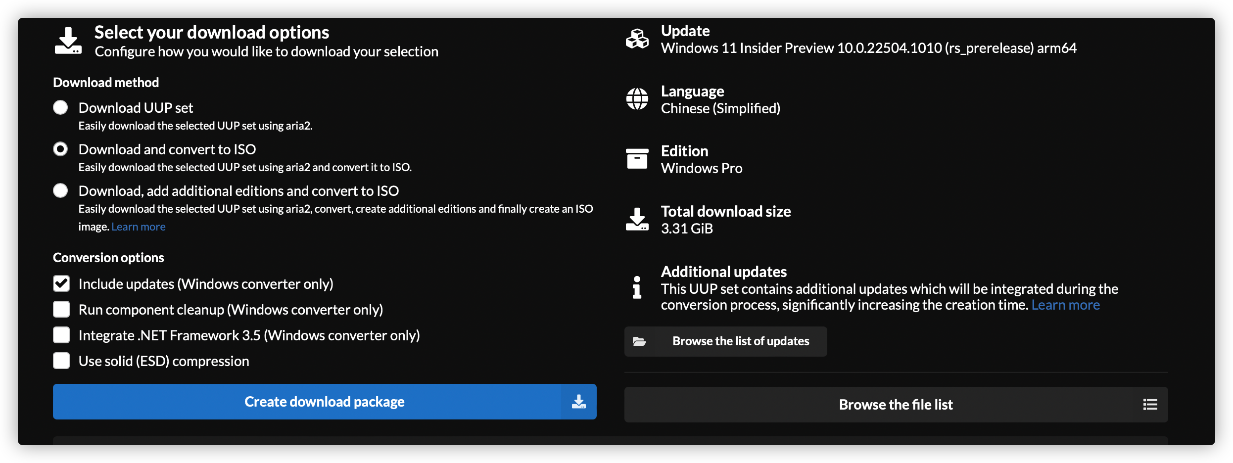Open Learn more link under additional editions option
Screen dimensions: 1233x463
(139, 227)
